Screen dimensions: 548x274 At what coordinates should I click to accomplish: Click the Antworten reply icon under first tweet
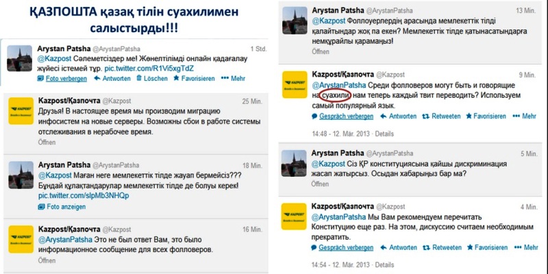click(97, 78)
